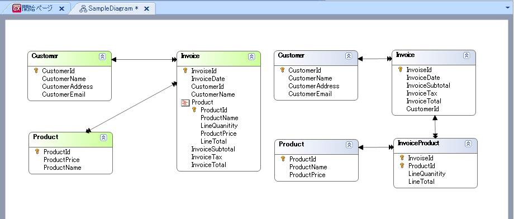Select ProductName in green Invoice table
514x219 pixels.
pyautogui.click(x=220, y=118)
